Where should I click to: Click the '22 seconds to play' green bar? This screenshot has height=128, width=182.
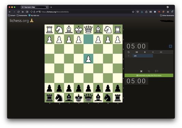point(149,75)
